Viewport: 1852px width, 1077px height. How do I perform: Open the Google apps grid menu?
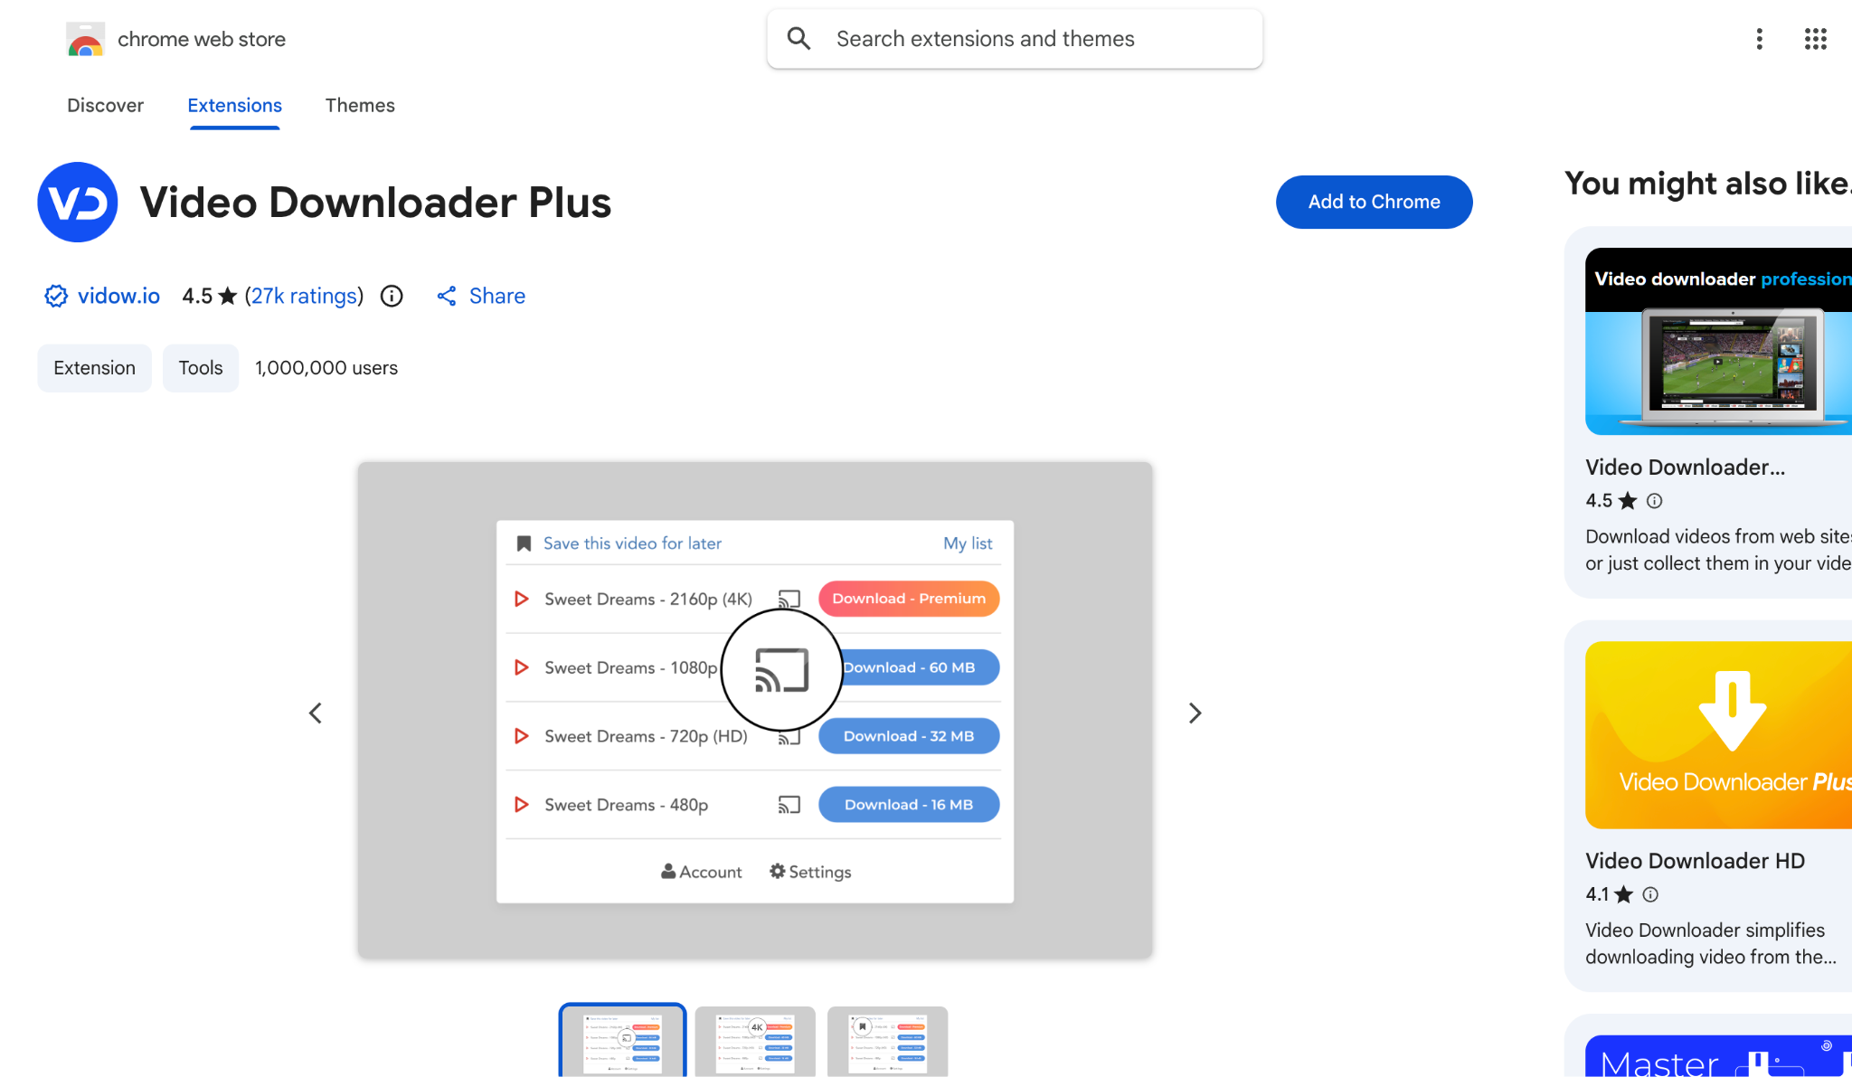click(x=1815, y=39)
